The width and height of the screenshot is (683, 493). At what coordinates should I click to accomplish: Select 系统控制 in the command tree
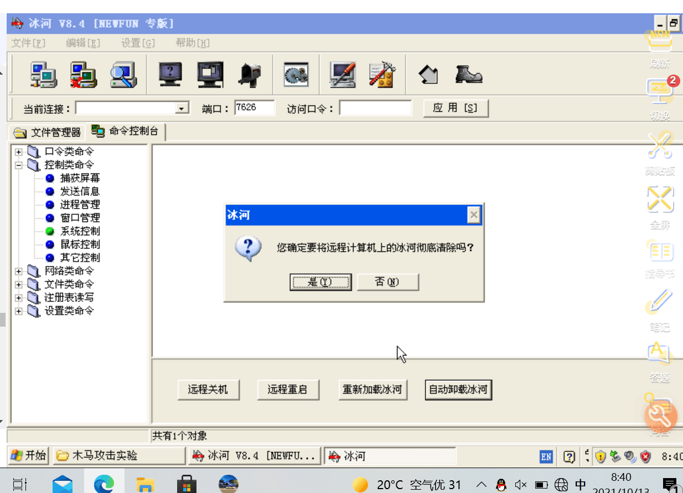[x=80, y=231]
